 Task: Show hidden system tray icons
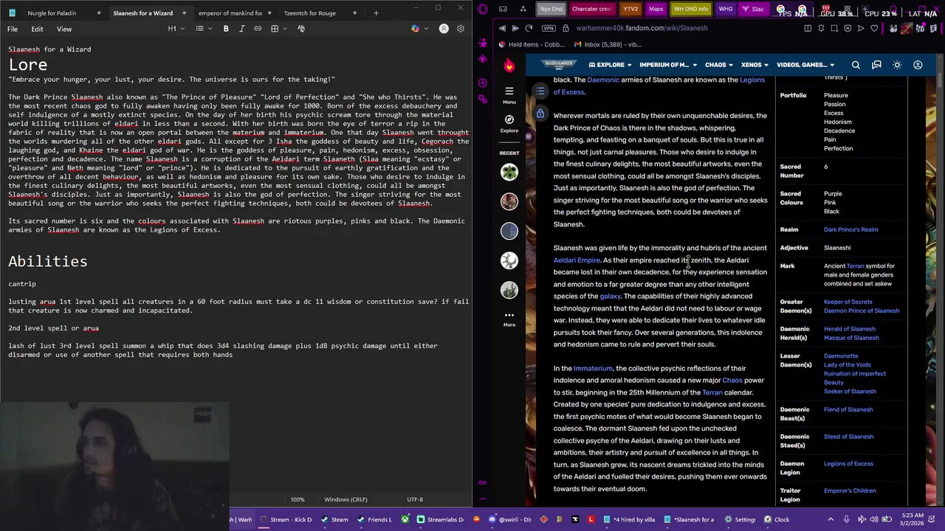pyautogui.click(x=831, y=519)
